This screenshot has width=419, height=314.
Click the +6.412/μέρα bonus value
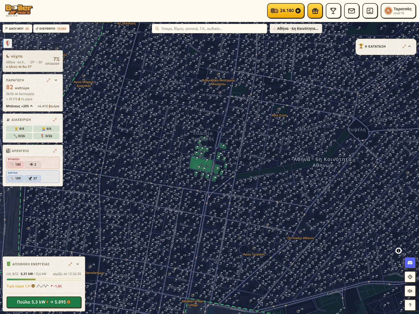click(x=48, y=106)
